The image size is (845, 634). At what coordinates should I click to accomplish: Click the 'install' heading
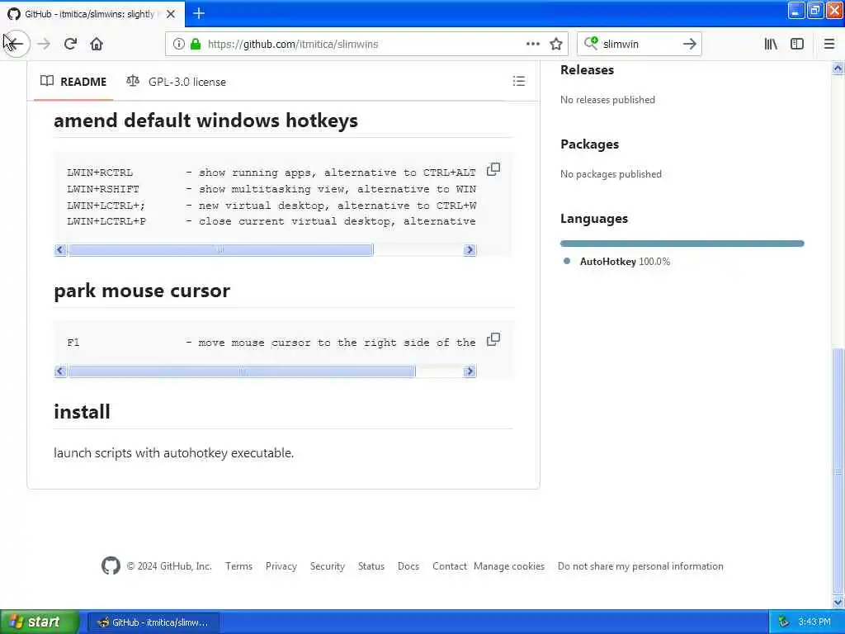[82, 412]
